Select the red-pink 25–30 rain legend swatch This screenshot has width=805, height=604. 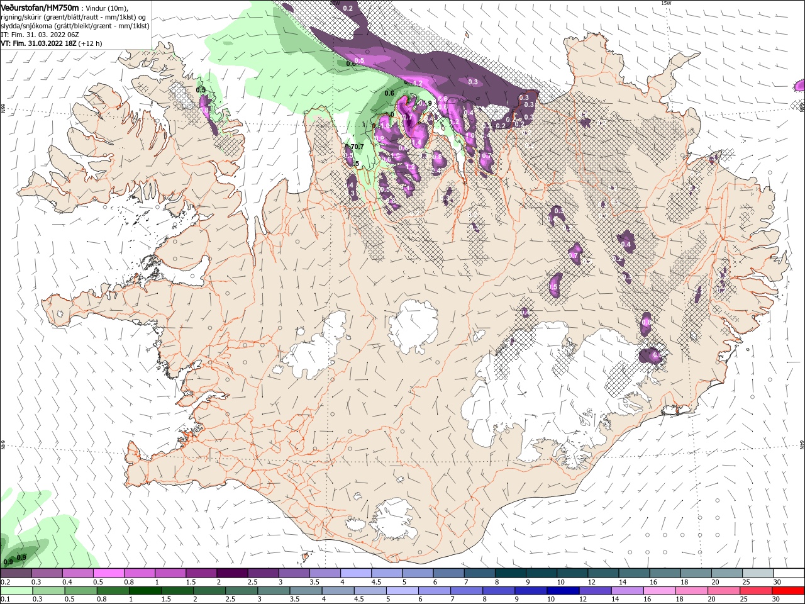tap(756, 591)
